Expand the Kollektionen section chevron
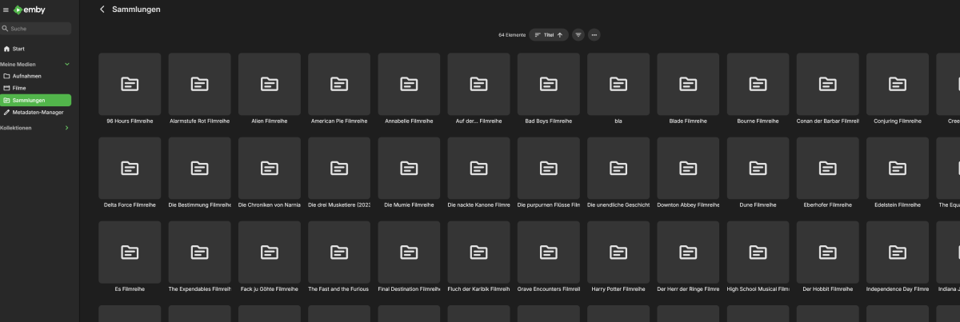Viewport: 960px width, 322px height. pyautogui.click(x=67, y=127)
